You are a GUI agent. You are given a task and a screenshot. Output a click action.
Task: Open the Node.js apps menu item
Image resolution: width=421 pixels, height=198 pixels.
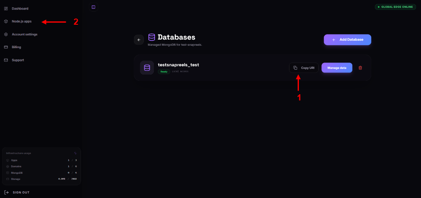(21, 21)
